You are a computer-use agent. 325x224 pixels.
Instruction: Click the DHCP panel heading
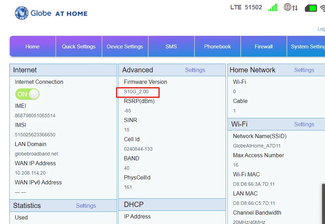point(134,205)
